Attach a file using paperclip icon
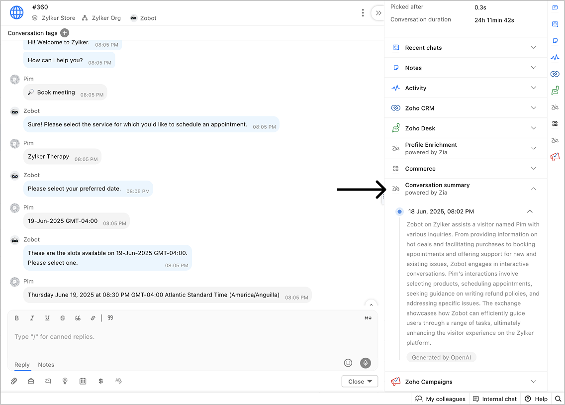The width and height of the screenshot is (565, 405). [x=14, y=381]
